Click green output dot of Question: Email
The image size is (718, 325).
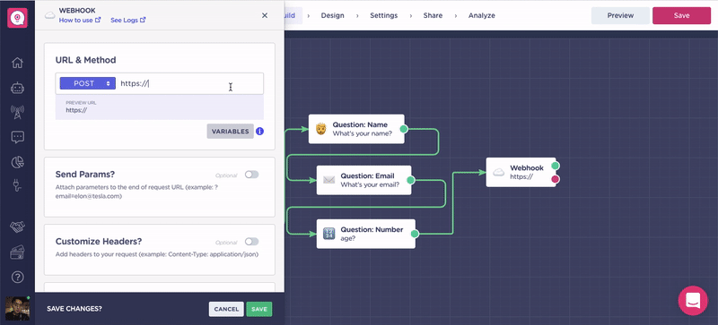411,180
